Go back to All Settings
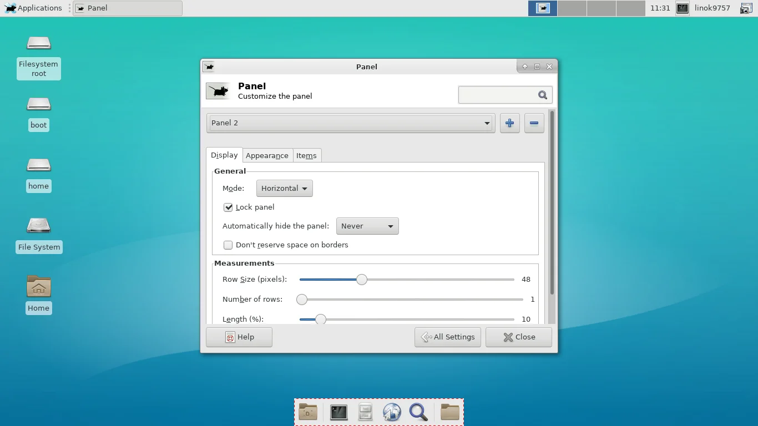 point(448,337)
